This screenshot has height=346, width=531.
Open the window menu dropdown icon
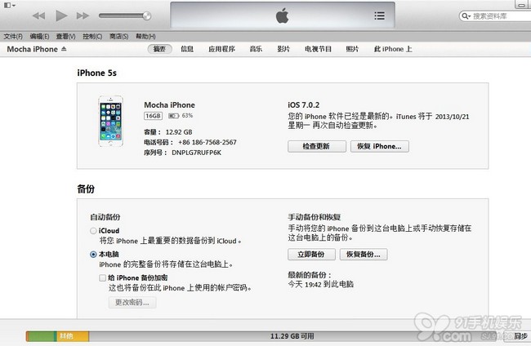point(9,5)
